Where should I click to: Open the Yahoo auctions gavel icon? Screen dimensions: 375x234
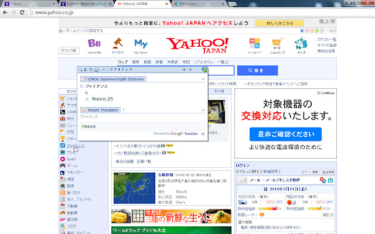tap(116, 44)
